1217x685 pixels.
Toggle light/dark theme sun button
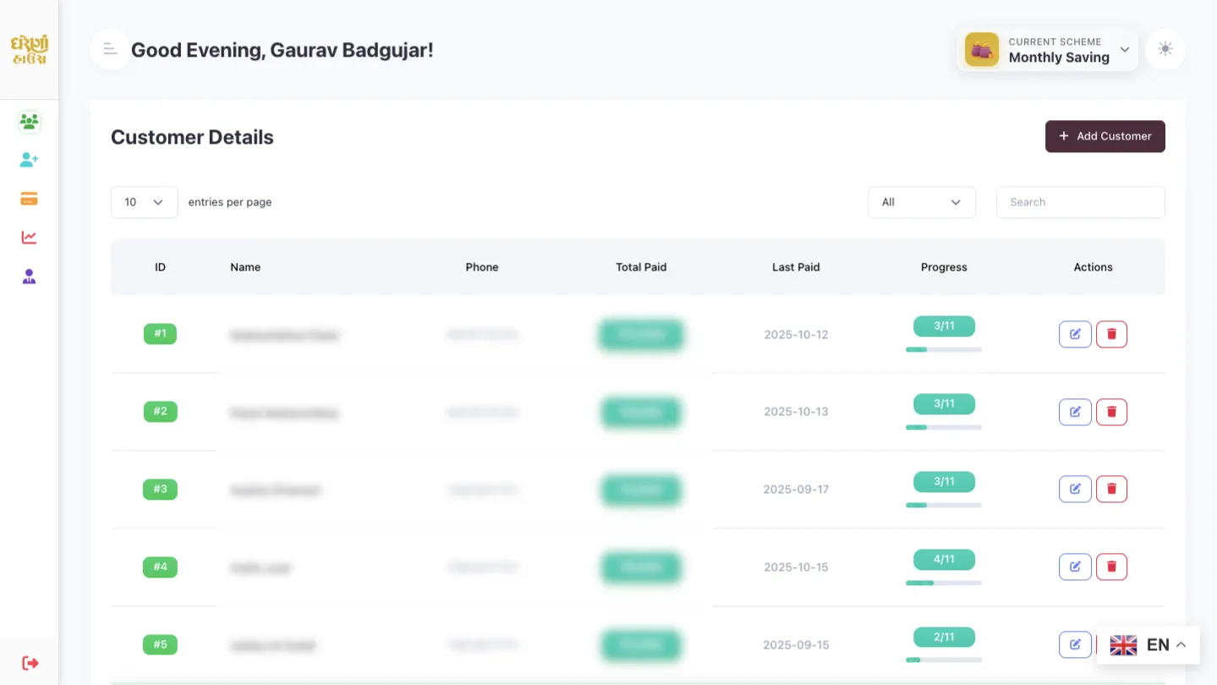tap(1165, 49)
